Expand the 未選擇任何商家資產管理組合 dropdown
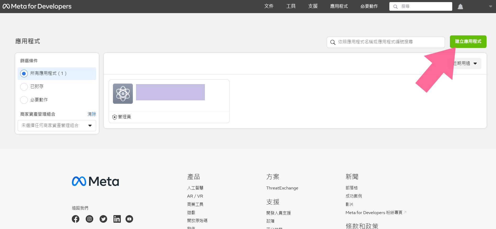Image resolution: width=496 pixels, height=229 pixels. (x=57, y=126)
